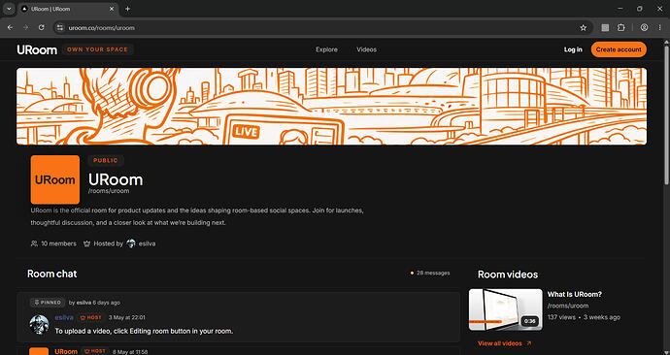The image size is (670, 355).
Task: Click the square icon beside the bookmark star
Action: tap(605, 28)
